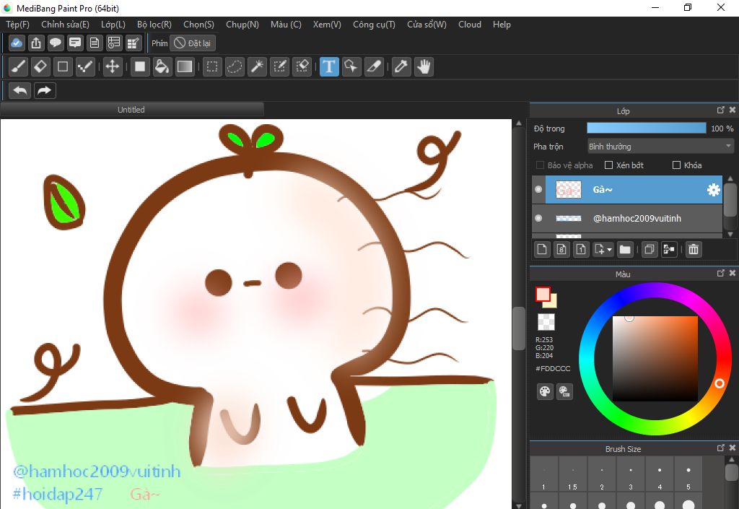Open the second palette settings icon
Viewport: 739px width, 509px height.
point(564,391)
